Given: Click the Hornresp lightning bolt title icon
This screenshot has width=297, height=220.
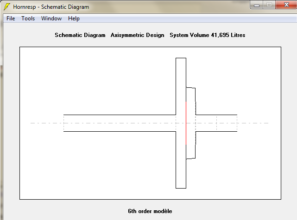Looking at the screenshot, I should (7, 7).
